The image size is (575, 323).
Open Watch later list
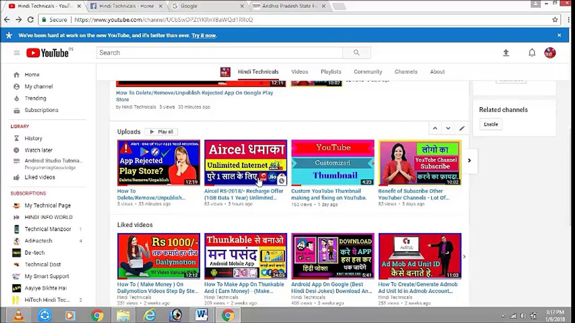click(x=38, y=150)
